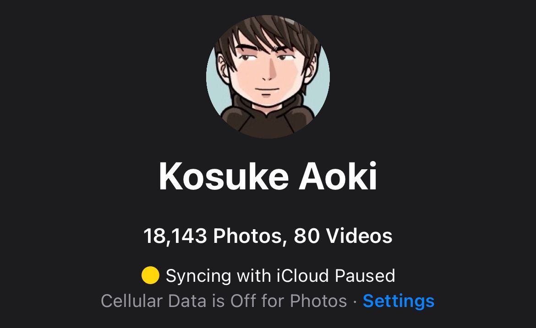Image resolution: width=536 pixels, height=328 pixels.
Task: Select the Kosuke Aoki account name
Action: (x=268, y=177)
